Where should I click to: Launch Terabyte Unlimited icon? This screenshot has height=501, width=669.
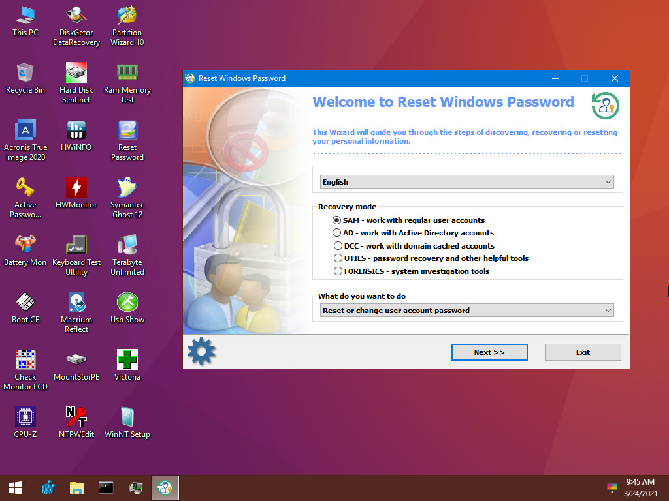127,255
